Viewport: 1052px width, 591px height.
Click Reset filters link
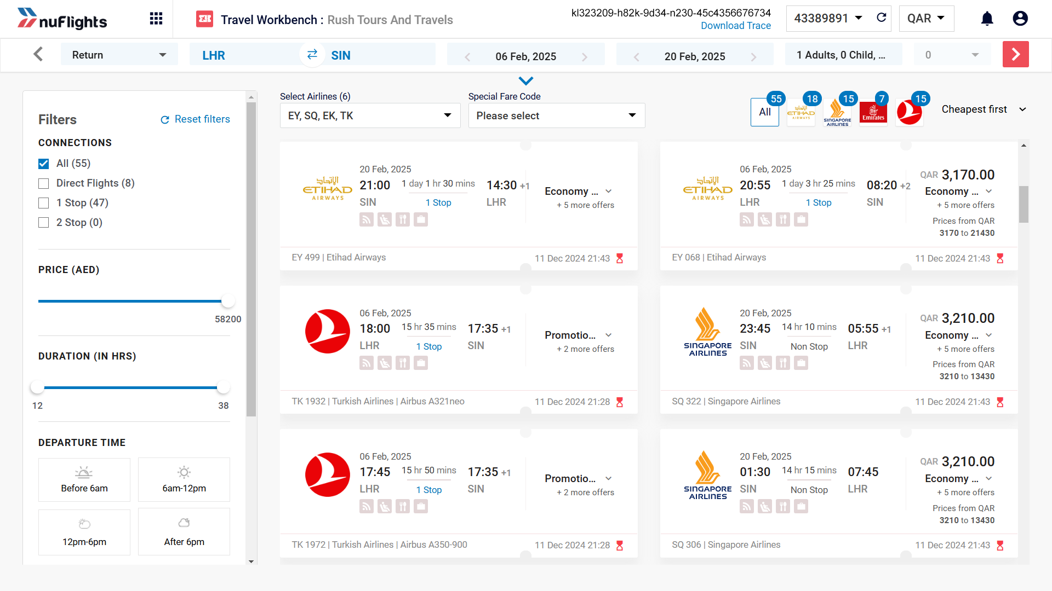click(x=202, y=119)
